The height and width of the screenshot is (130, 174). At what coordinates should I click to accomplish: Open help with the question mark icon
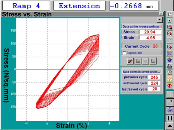click(x=170, y=79)
